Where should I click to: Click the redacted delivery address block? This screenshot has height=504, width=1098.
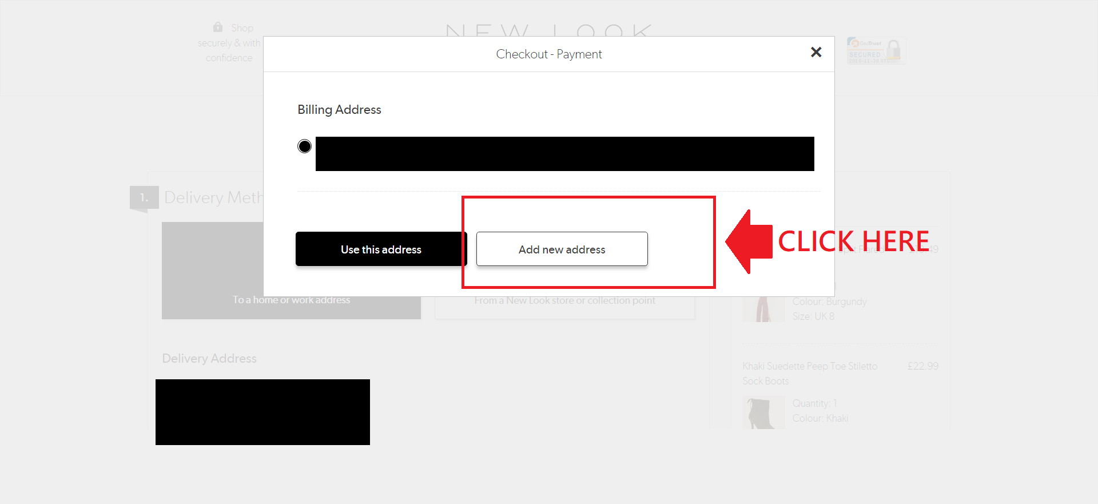point(262,412)
